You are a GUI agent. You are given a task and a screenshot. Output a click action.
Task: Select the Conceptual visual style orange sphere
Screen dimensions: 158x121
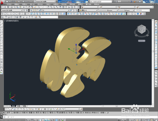click(141, 14)
